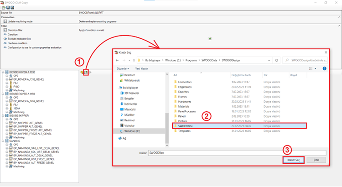This screenshot has width=342, height=187.
Task: Select Videolar in the navigation pane
Action: point(130,126)
